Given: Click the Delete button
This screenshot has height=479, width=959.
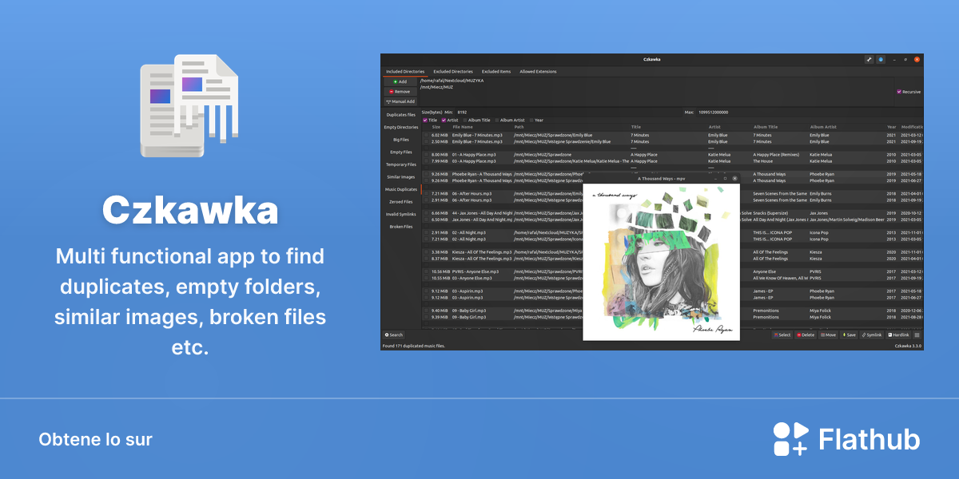Looking at the screenshot, I should click(806, 335).
